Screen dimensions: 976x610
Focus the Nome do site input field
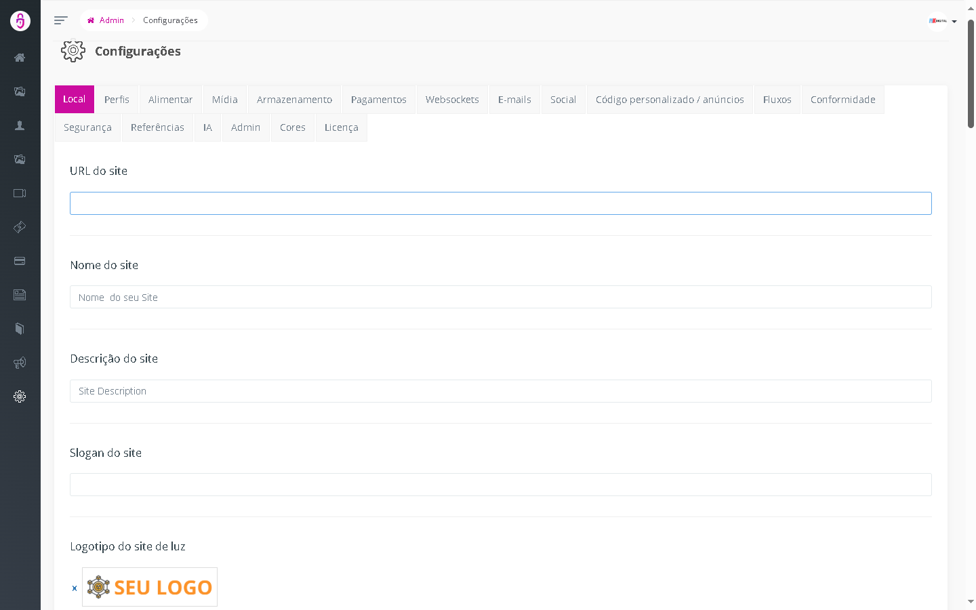coord(500,297)
